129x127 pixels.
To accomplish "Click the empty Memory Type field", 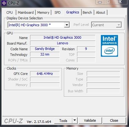I will coord(103,79).
